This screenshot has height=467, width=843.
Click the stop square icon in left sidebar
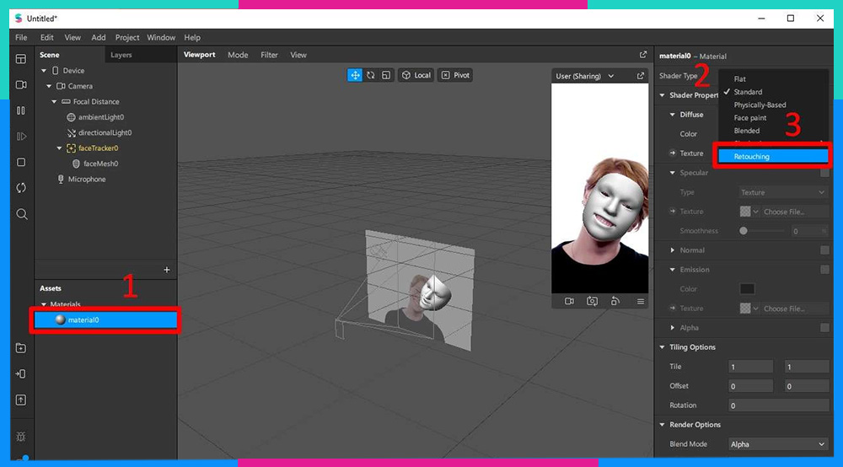click(x=21, y=163)
